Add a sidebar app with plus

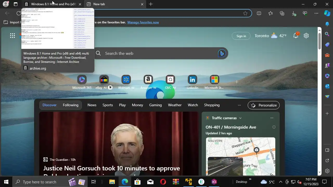[x=327, y=113]
